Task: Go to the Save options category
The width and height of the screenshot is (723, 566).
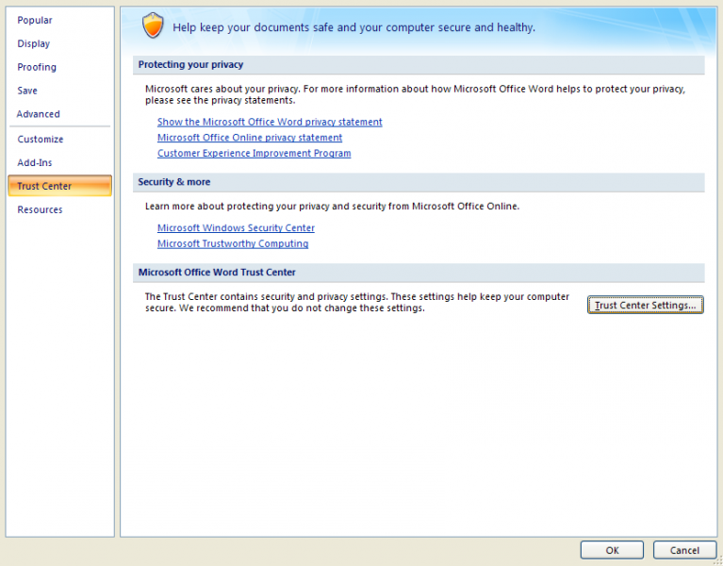Action: click(27, 91)
